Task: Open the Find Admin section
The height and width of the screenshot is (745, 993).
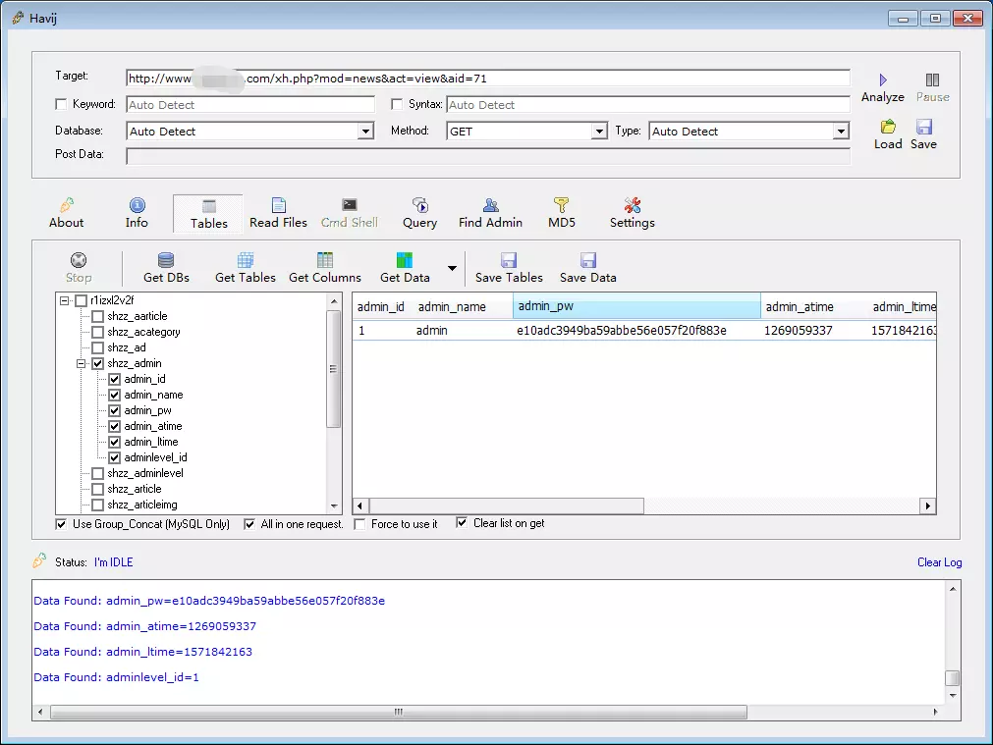Action: [491, 213]
